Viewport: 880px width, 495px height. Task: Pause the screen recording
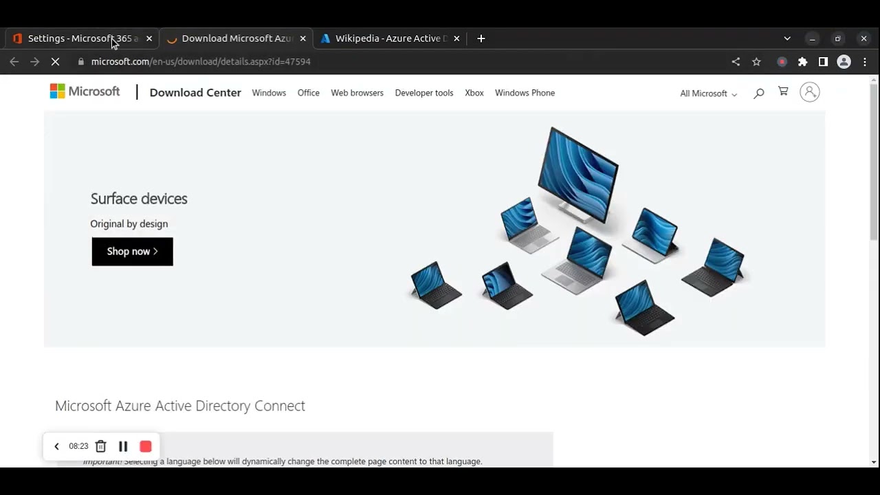coord(123,446)
